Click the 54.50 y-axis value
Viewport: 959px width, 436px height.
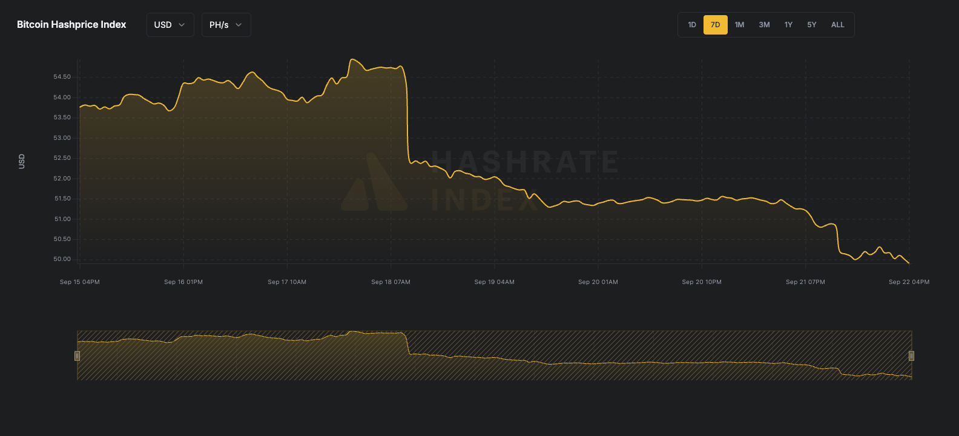(x=62, y=77)
